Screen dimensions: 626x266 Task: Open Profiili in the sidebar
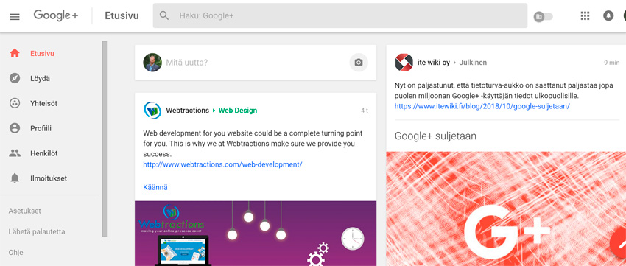click(41, 129)
